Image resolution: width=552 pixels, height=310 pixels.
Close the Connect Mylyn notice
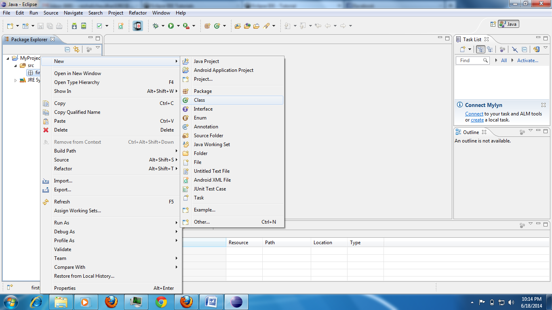tap(544, 105)
